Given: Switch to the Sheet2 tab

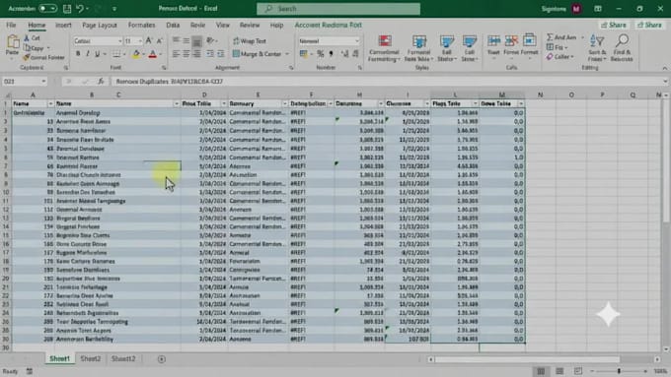Looking at the screenshot, I should 91,359.
